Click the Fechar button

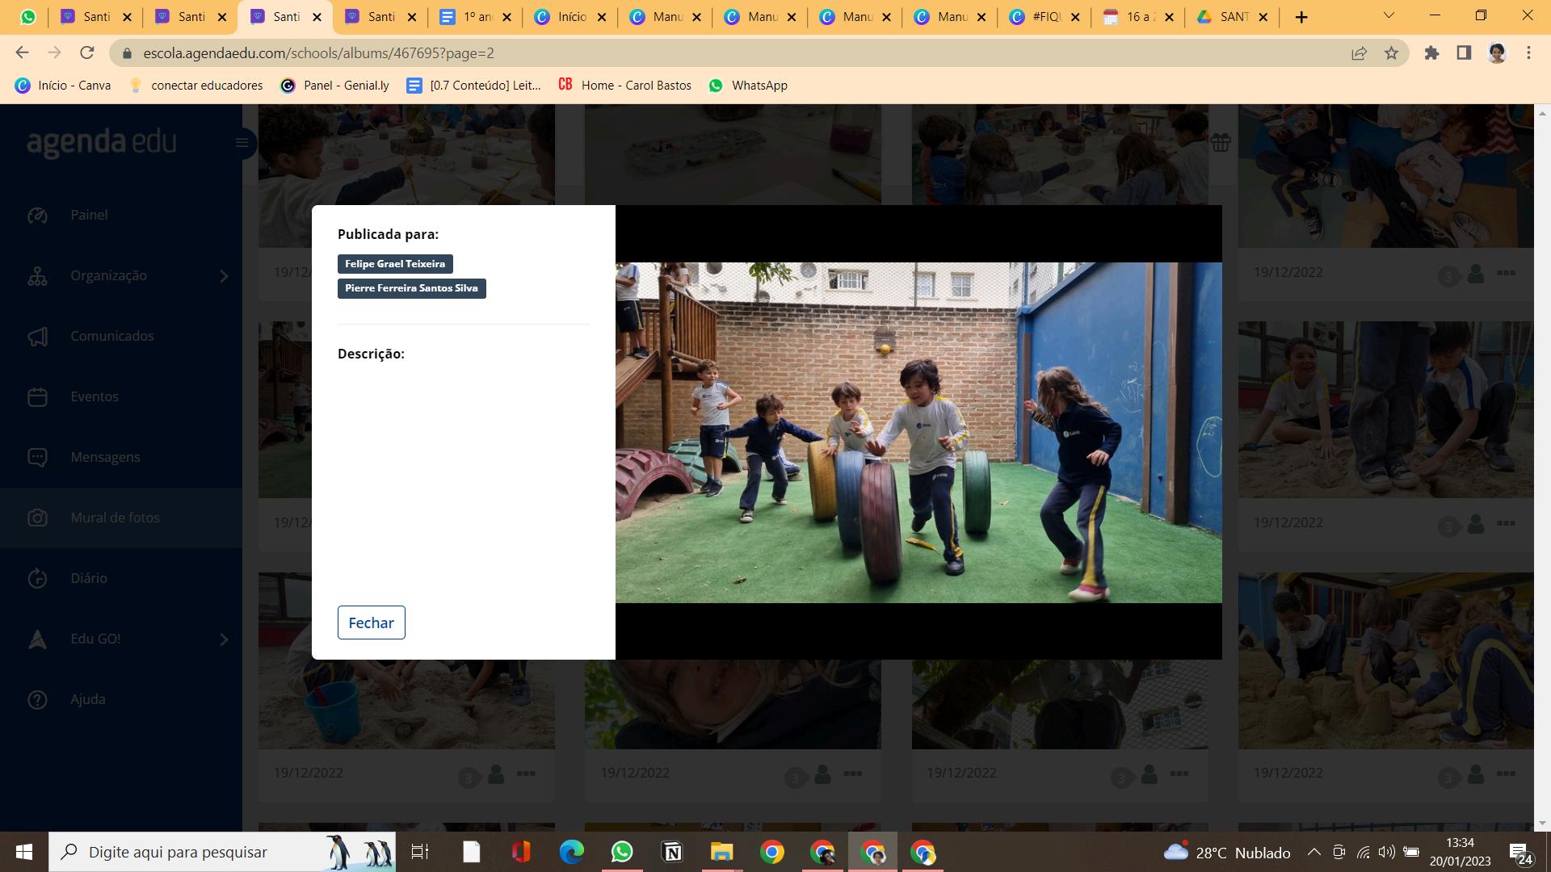[371, 623]
